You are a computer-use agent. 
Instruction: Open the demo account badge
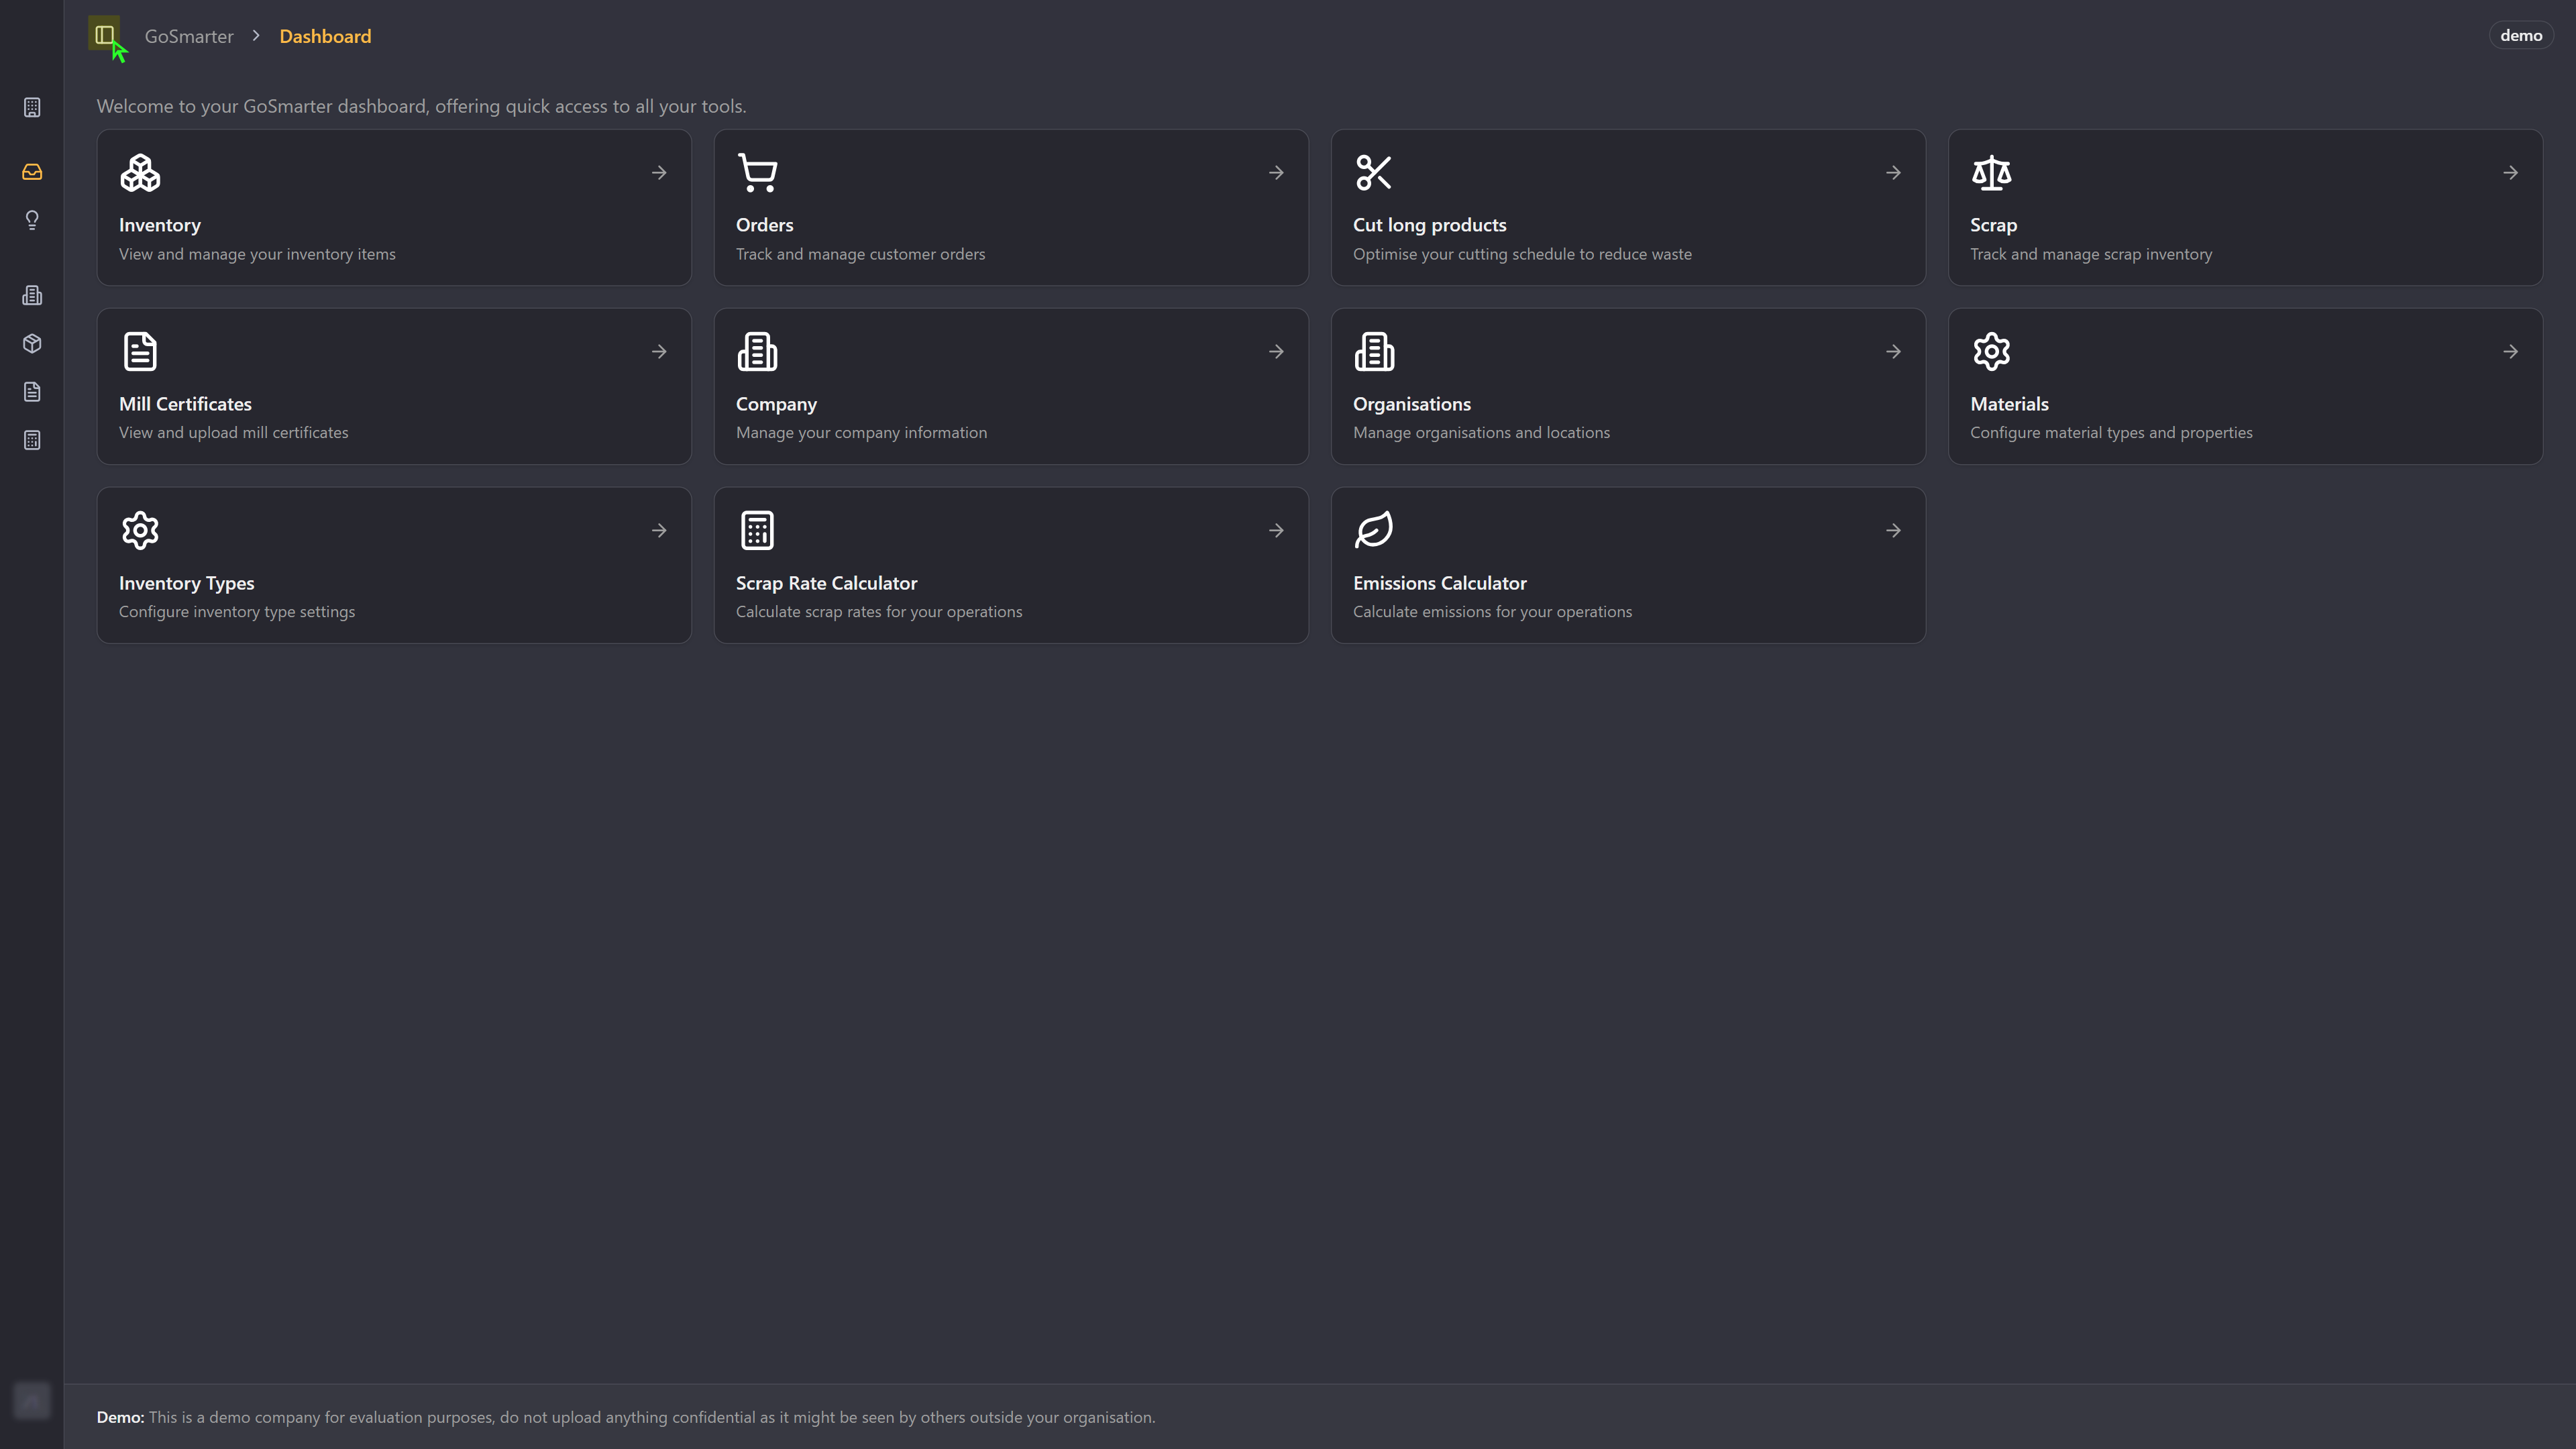click(2520, 36)
